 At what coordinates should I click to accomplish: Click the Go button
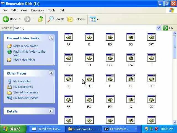(x=168, y=28)
